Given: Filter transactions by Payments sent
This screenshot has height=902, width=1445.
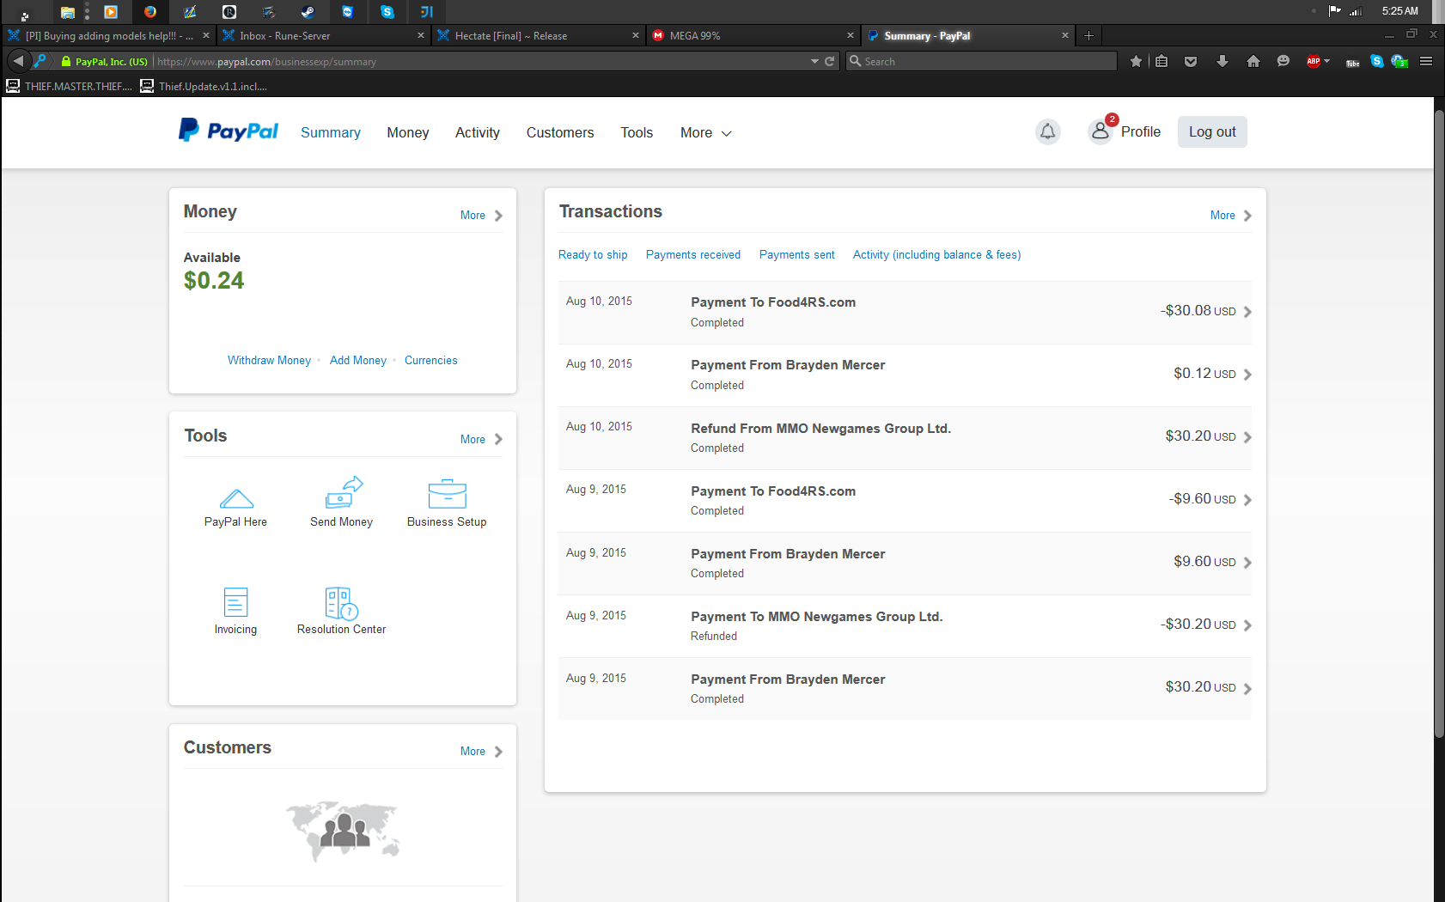Looking at the screenshot, I should click(797, 254).
